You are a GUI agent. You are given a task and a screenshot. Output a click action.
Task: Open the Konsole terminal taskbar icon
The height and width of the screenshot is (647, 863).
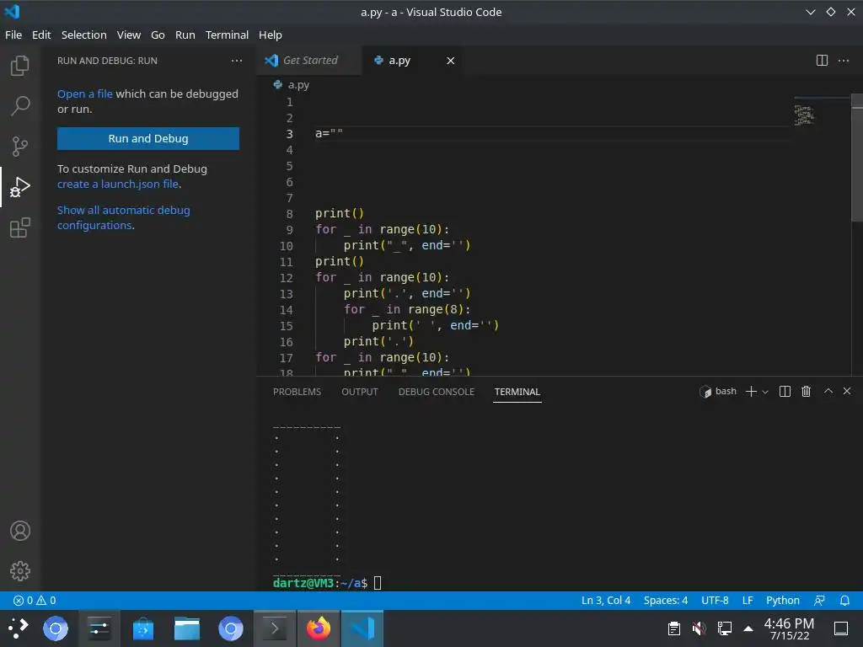click(274, 628)
